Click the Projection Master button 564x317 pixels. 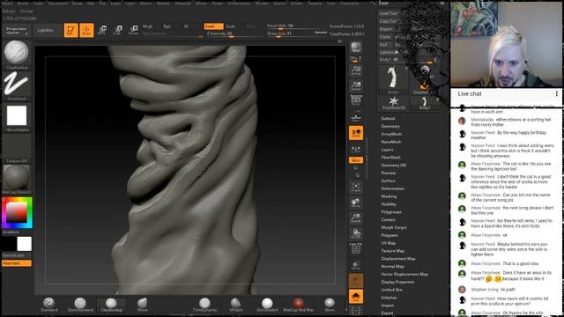pos(17,31)
